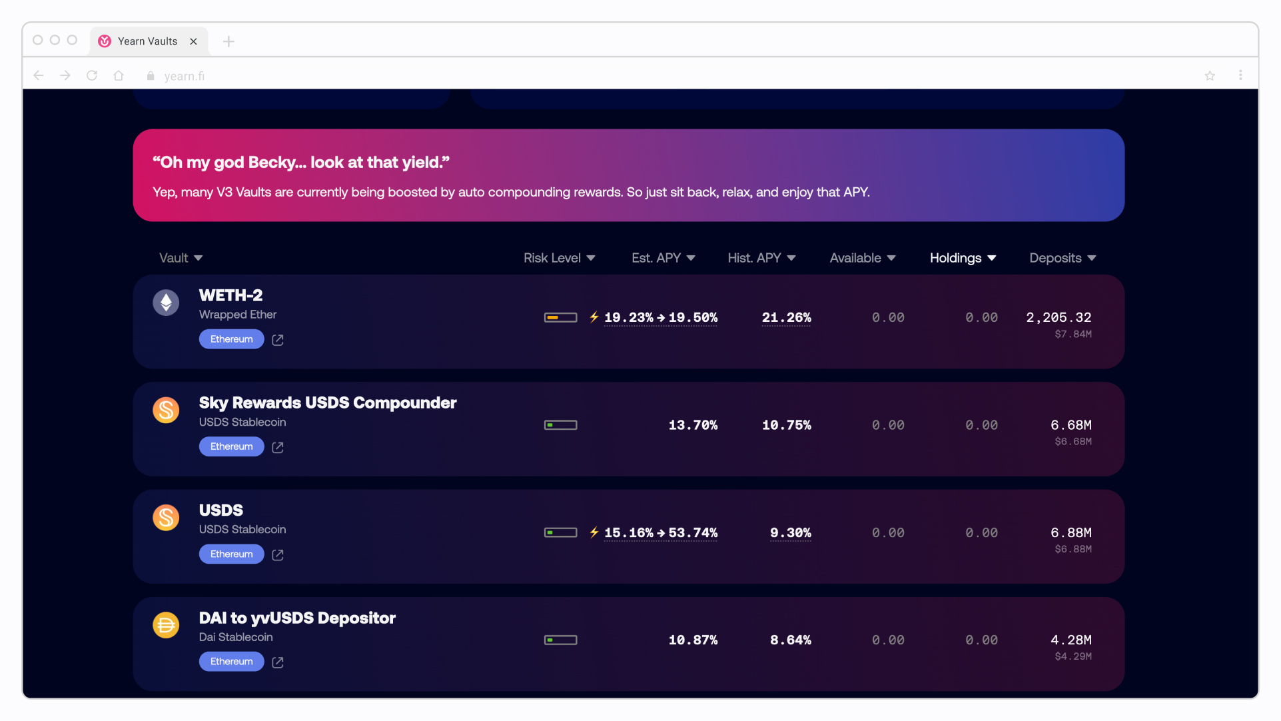Click $7.84M deposit USD value
Viewport: 1281px width, 721px height.
pos(1073,335)
